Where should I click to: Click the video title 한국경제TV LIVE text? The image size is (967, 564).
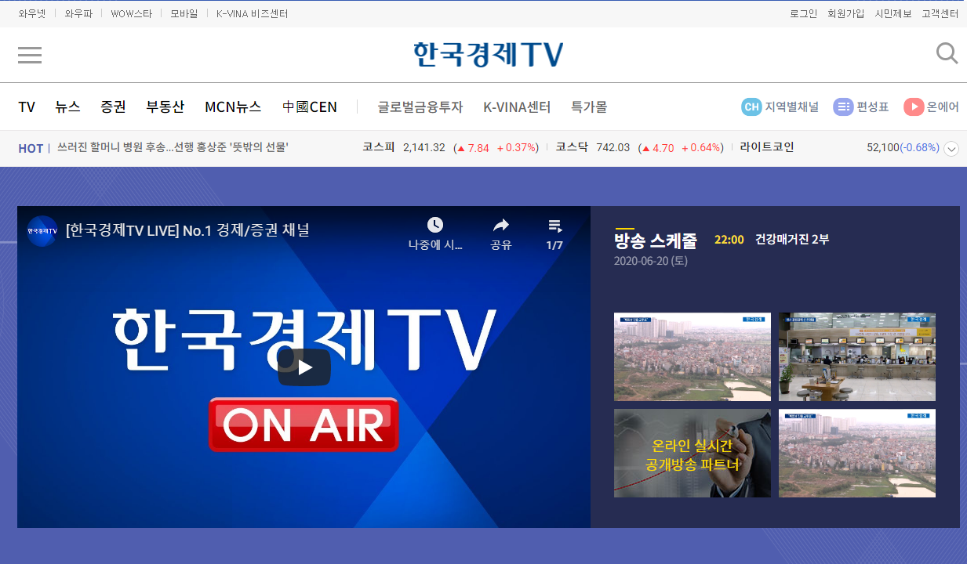188,230
